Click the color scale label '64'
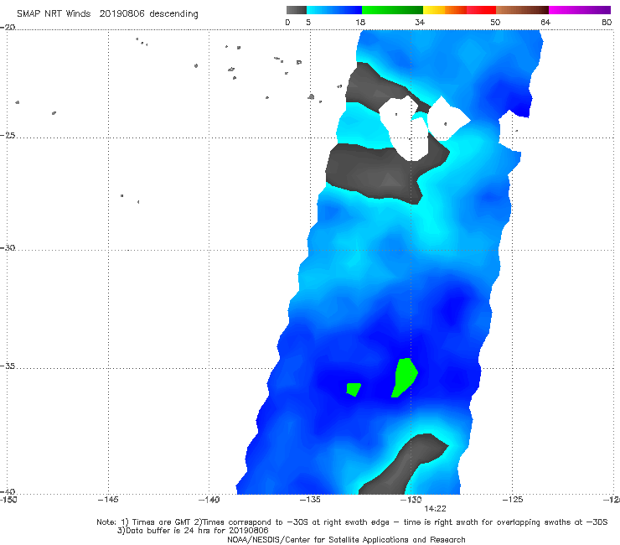This screenshot has width=620, height=545. [545, 23]
